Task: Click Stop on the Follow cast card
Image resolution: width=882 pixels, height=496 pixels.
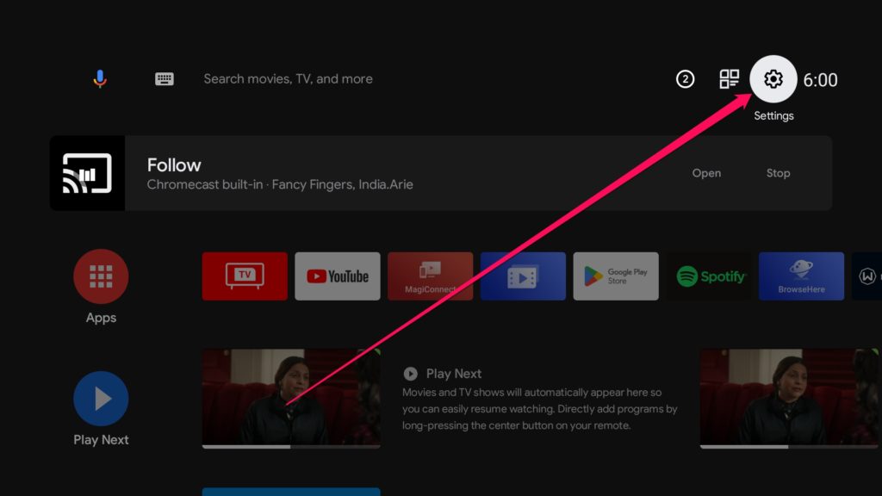Action: tap(778, 173)
